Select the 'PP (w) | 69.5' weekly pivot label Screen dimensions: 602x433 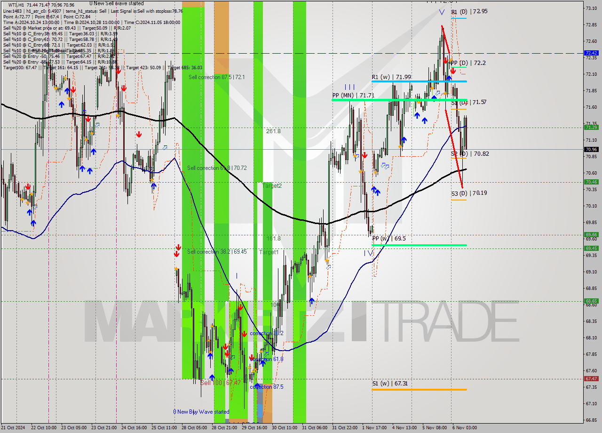[x=388, y=239]
